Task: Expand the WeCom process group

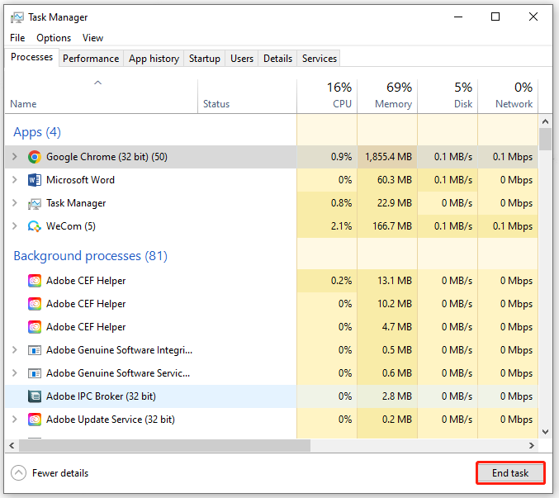Action: point(14,226)
